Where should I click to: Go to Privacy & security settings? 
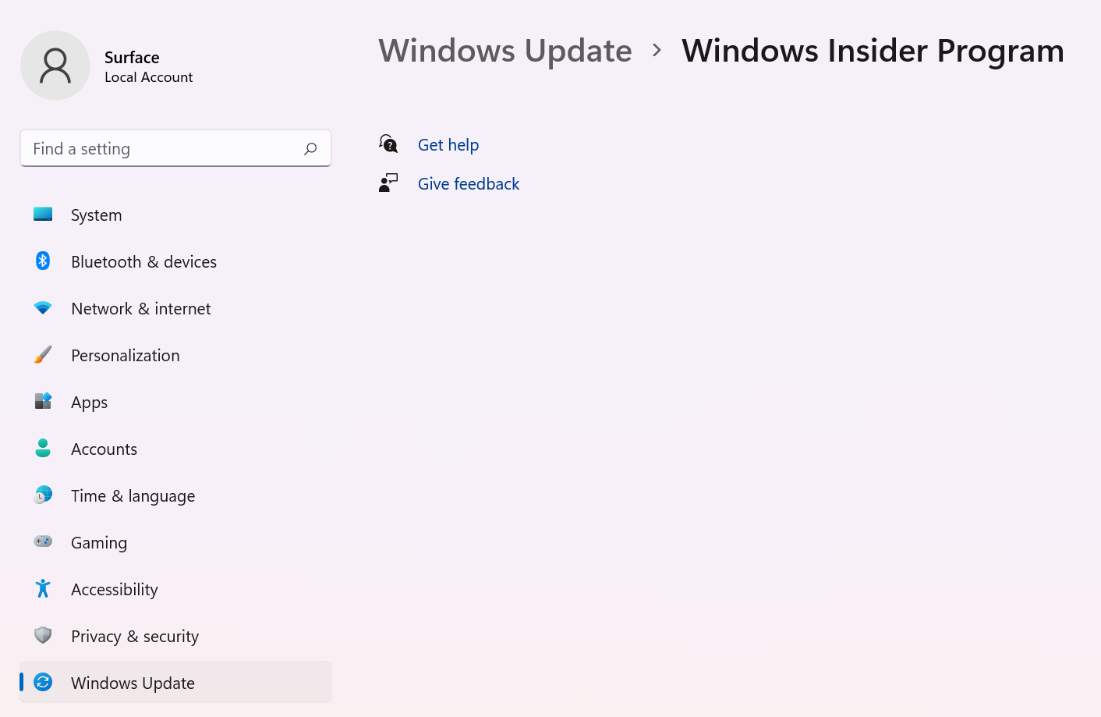tap(176, 636)
